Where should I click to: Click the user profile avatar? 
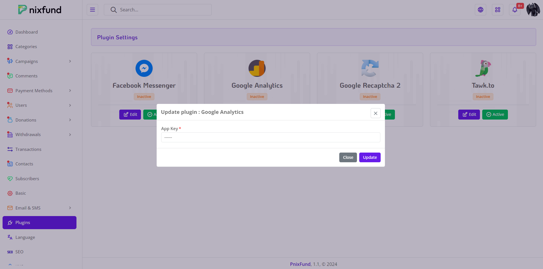533,10
